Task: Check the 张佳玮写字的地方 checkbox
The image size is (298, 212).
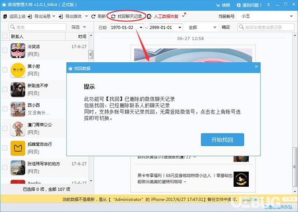Action: (x=5, y=168)
